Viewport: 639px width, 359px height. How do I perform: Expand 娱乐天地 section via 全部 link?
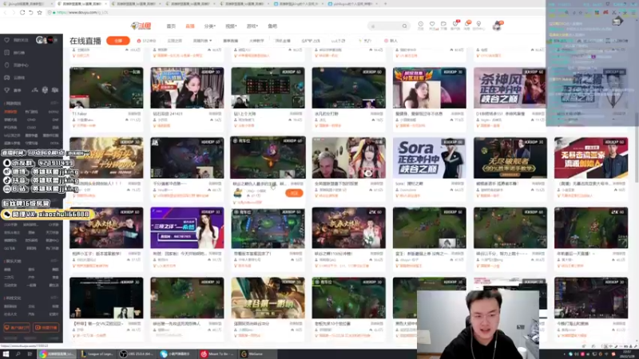[54, 261]
